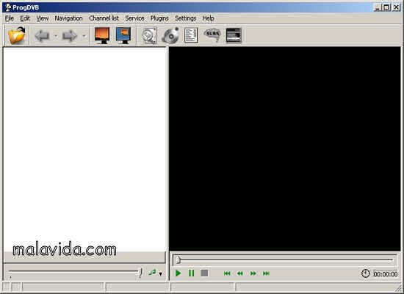Open the Navigation menu

click(x=68, y=18)
